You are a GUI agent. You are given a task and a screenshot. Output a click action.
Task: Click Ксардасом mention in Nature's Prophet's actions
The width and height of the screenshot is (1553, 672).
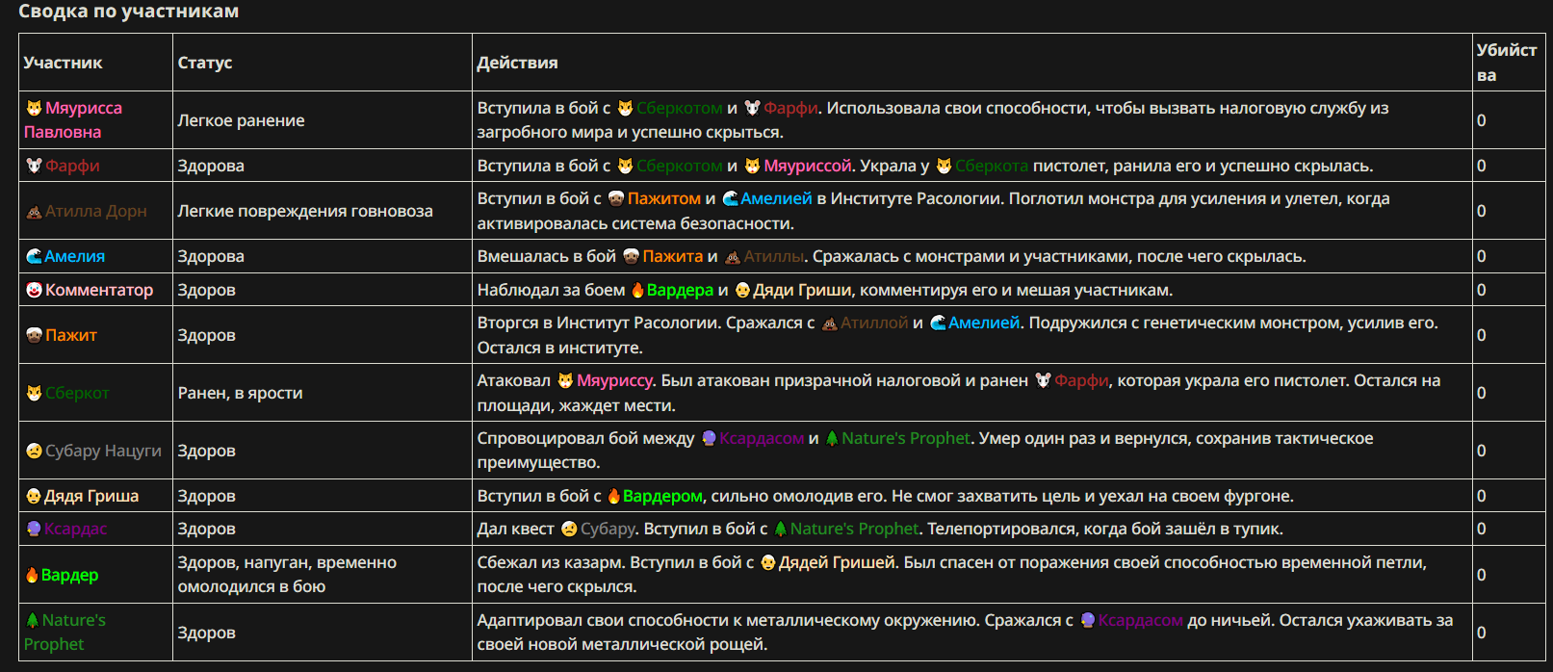coord(1141,620)
